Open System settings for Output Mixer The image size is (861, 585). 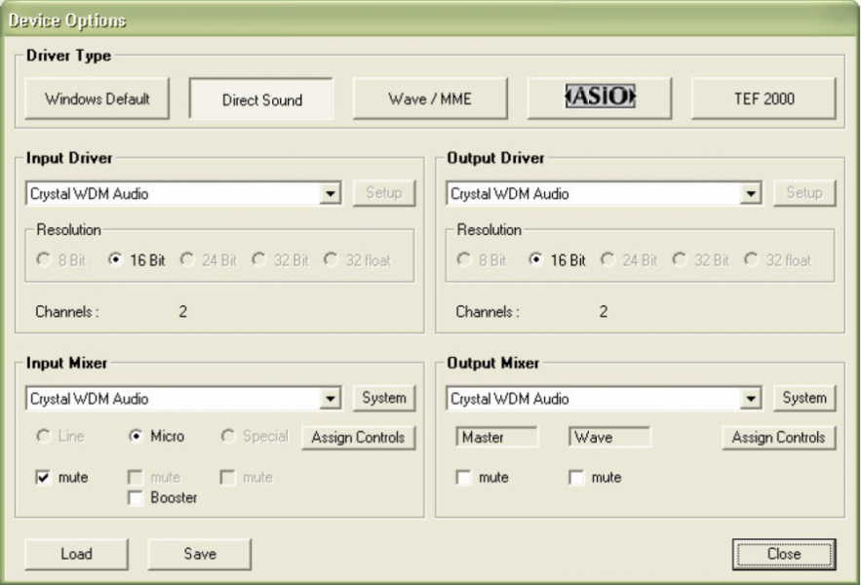coord(804,398)
